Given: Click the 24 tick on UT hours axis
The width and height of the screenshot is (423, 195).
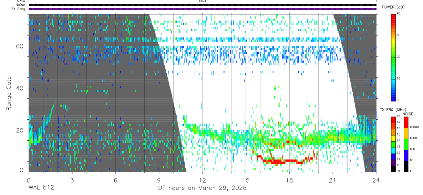Looking at the screenshot, I should 376,180.
